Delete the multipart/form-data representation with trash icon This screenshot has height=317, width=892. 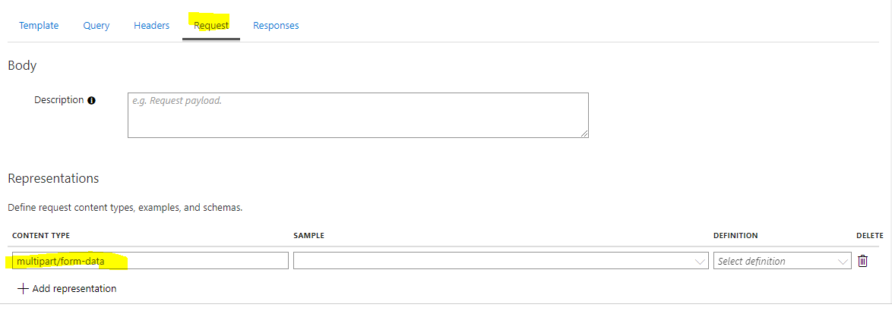863,261
